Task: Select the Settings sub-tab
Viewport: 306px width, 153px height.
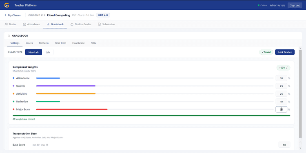Action: coord(15,43)
